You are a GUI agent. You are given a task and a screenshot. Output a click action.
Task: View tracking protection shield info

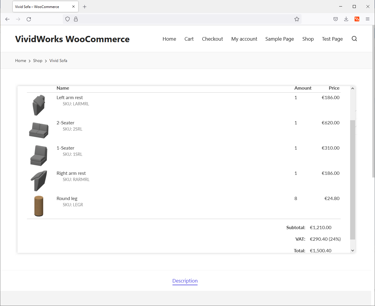68,19
